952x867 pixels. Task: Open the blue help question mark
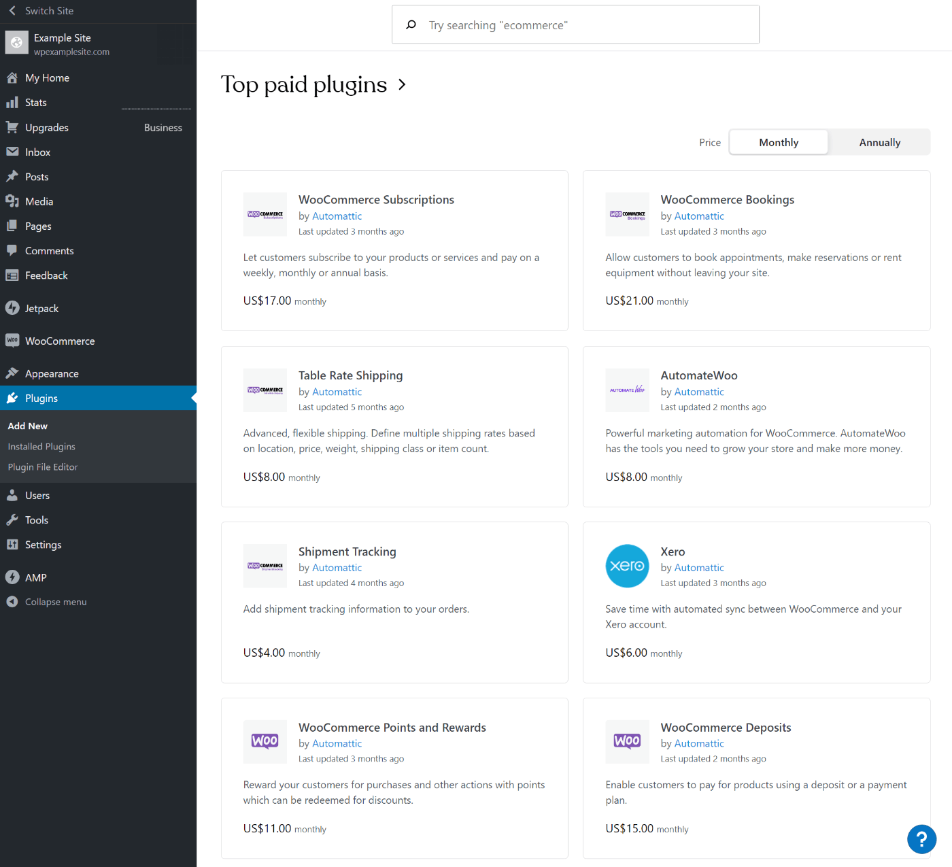(922, 839)
